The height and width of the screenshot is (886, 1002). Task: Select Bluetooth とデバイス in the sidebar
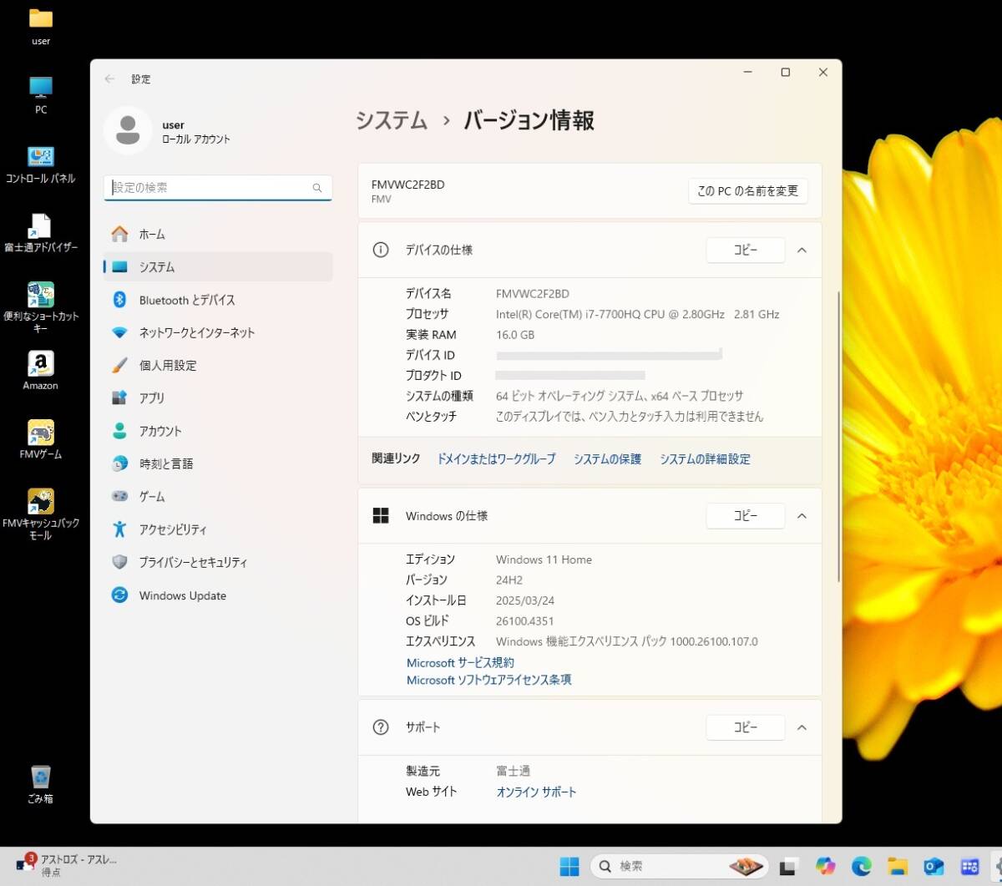point(187,300)
